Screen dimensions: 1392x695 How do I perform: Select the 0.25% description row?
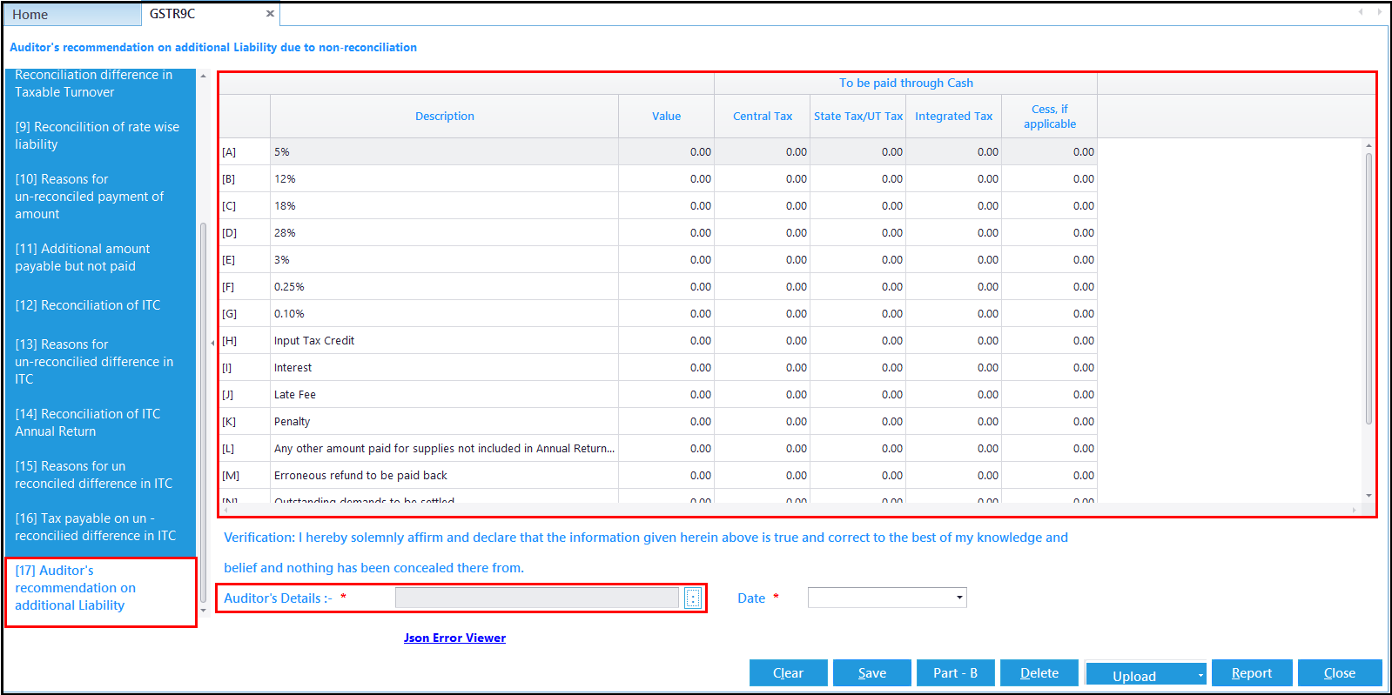tap(445, 287)
